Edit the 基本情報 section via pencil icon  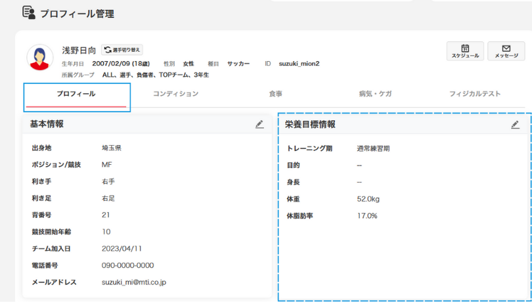coord(259,124)
